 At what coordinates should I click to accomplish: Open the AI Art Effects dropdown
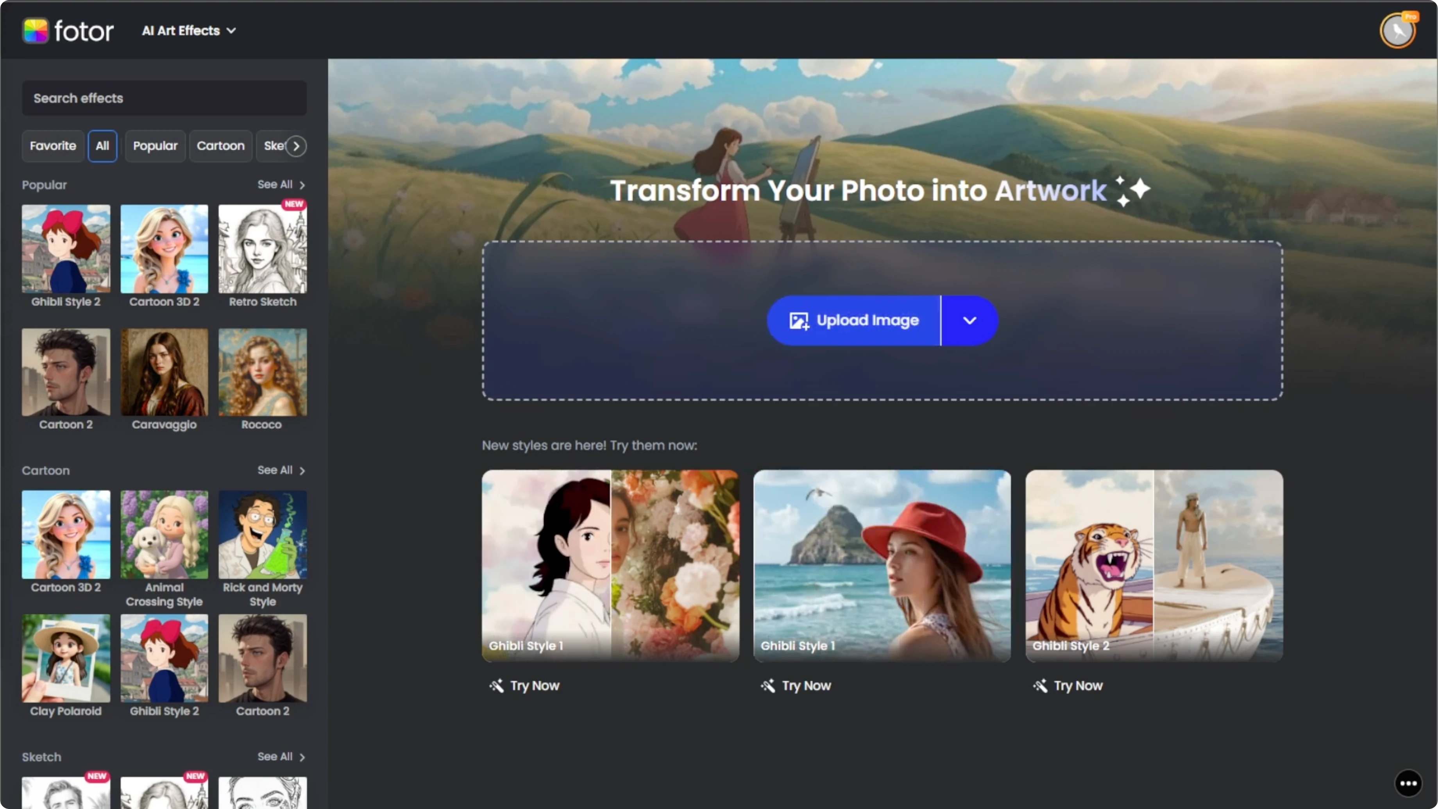click(x=189, y=31)
